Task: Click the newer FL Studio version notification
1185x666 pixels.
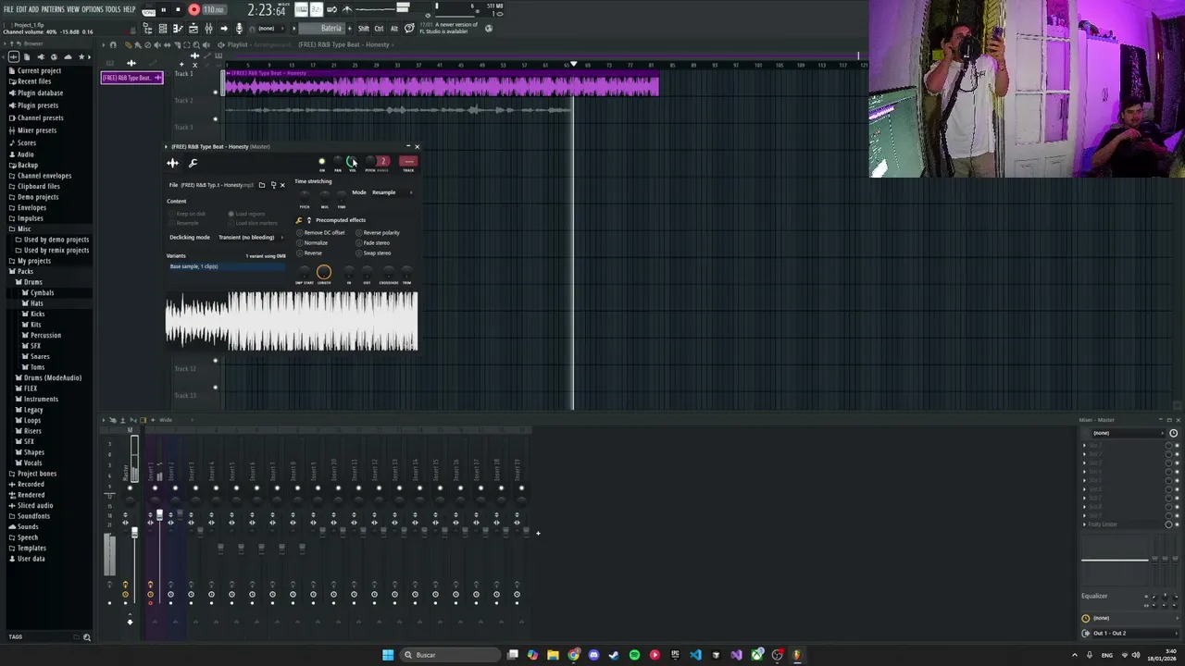Action: point(448,29)
